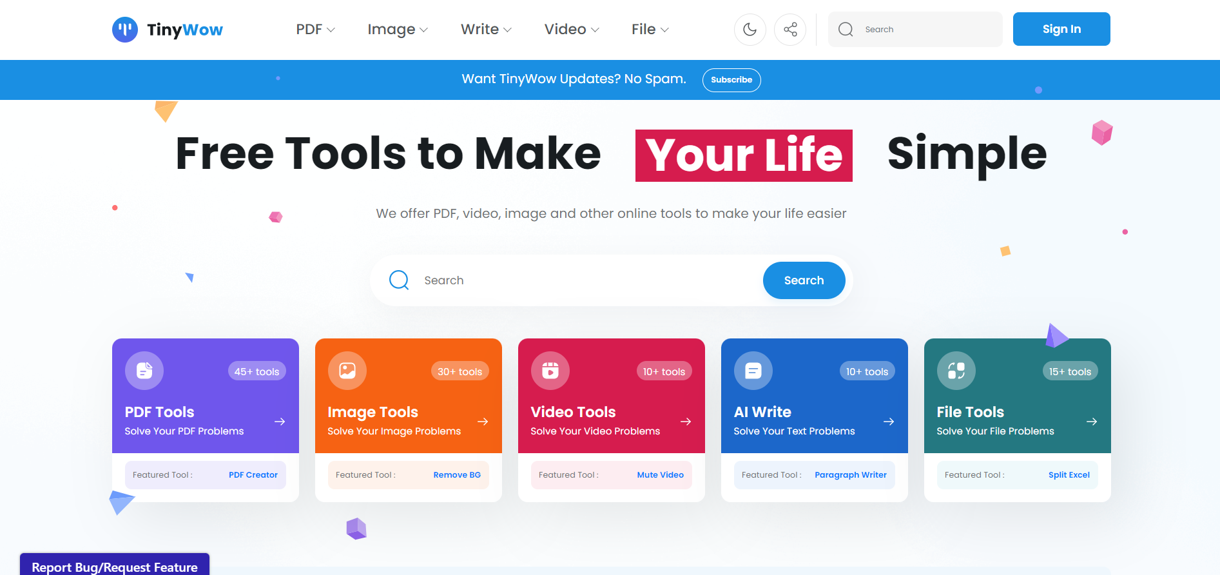This screenshot has height=575, width=1220.
Task: Click the blue Search button
Action: pos(804,280)
